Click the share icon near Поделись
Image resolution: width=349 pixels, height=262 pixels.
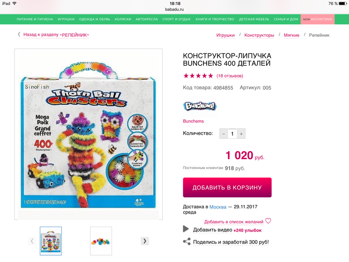click(x=187, y=242)
